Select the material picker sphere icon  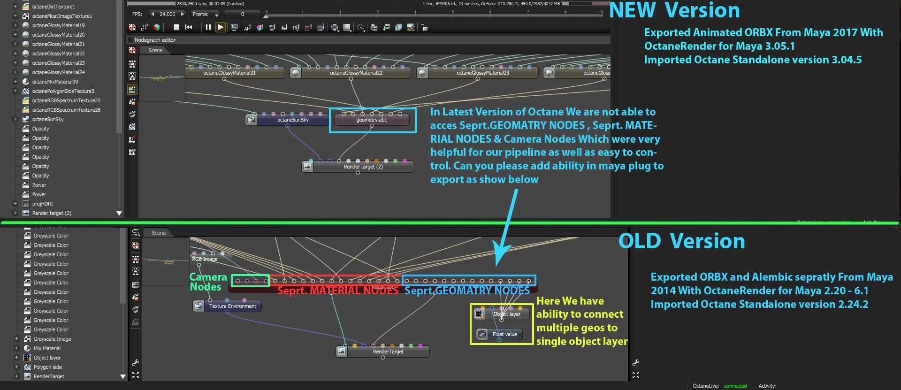(x=272, y=28)
